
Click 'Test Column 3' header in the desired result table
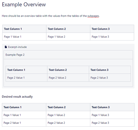click(x=112, y=107)
